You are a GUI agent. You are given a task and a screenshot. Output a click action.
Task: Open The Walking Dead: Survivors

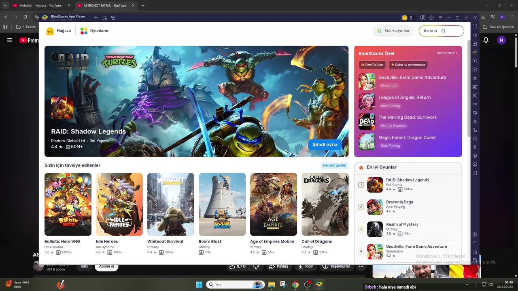408,122
